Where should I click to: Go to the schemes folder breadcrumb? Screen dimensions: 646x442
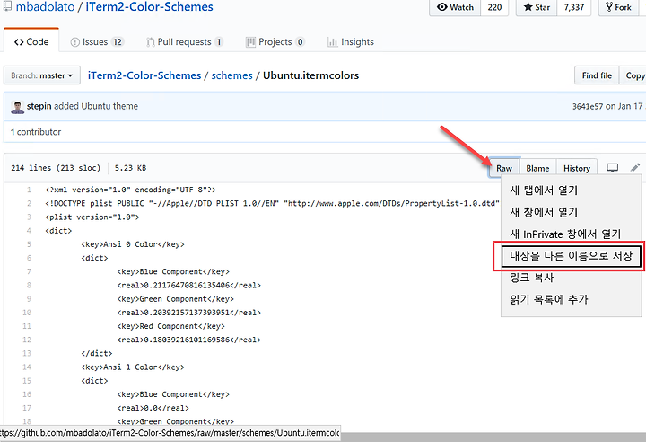[x=231, y=75]
